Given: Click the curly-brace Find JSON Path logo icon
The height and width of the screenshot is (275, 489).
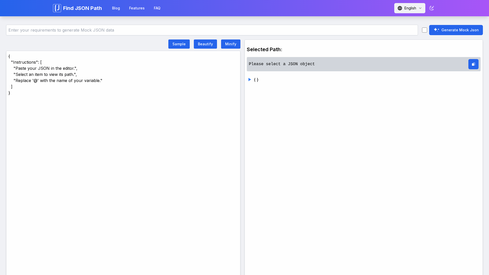Looking at the screenshot, I should coord(57,8).
